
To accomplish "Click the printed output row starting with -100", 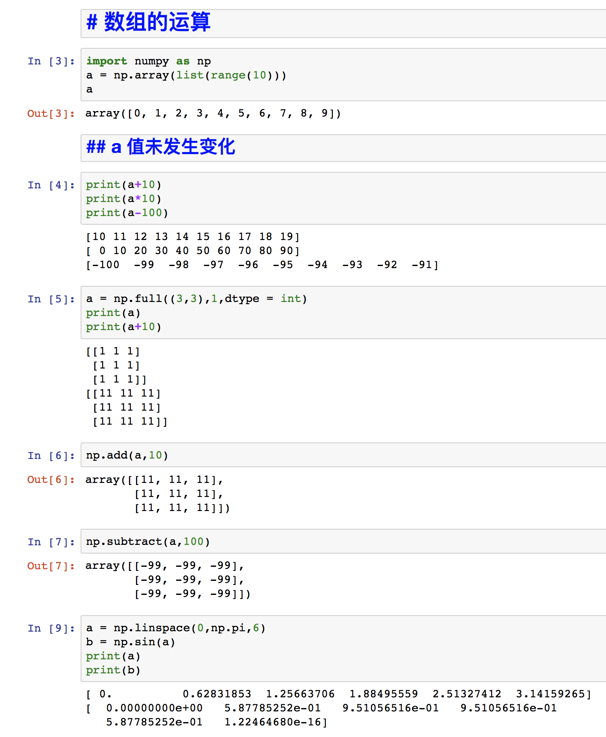I will (262, 265).
